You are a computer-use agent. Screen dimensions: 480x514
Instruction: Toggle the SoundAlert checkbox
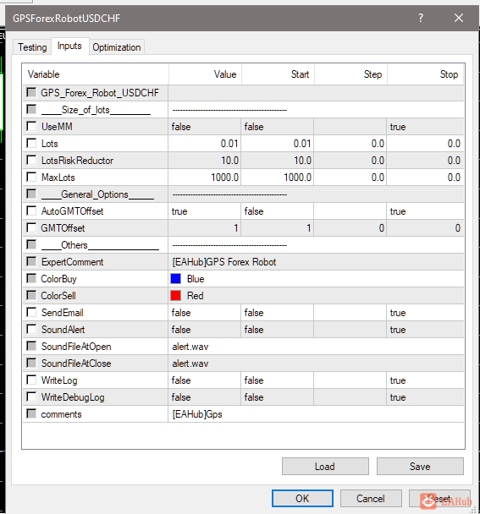click(31, 329)
